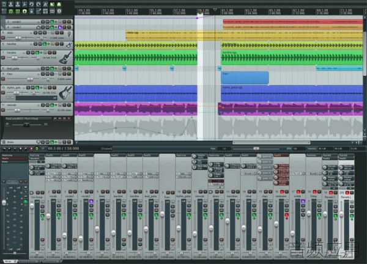Viewport: 367px width, 264px height.
Task: Toggle the folder icon on drums mixer strip
Action: click(211, 192)
